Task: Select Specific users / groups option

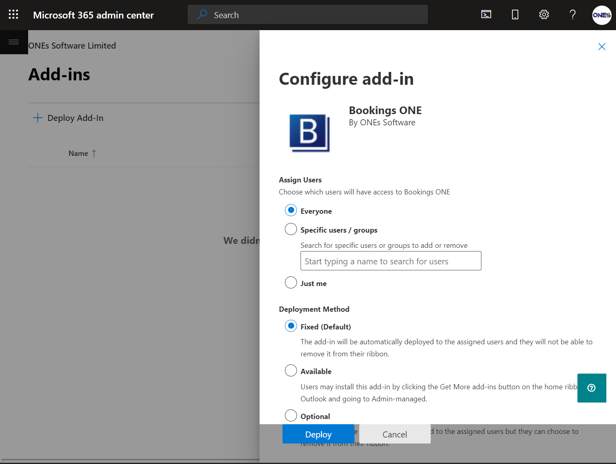Action: [291, 229]
